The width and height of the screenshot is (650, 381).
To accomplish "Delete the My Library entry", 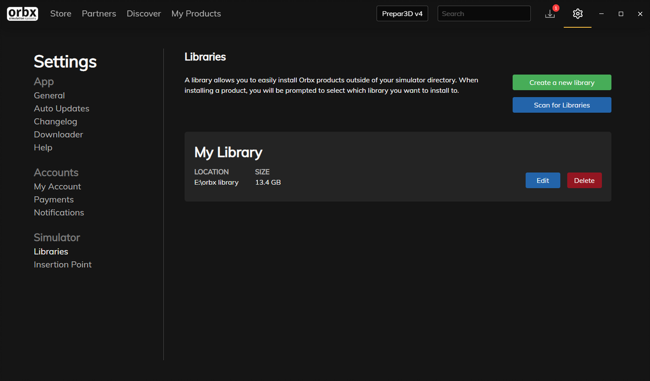I will 584,180.
